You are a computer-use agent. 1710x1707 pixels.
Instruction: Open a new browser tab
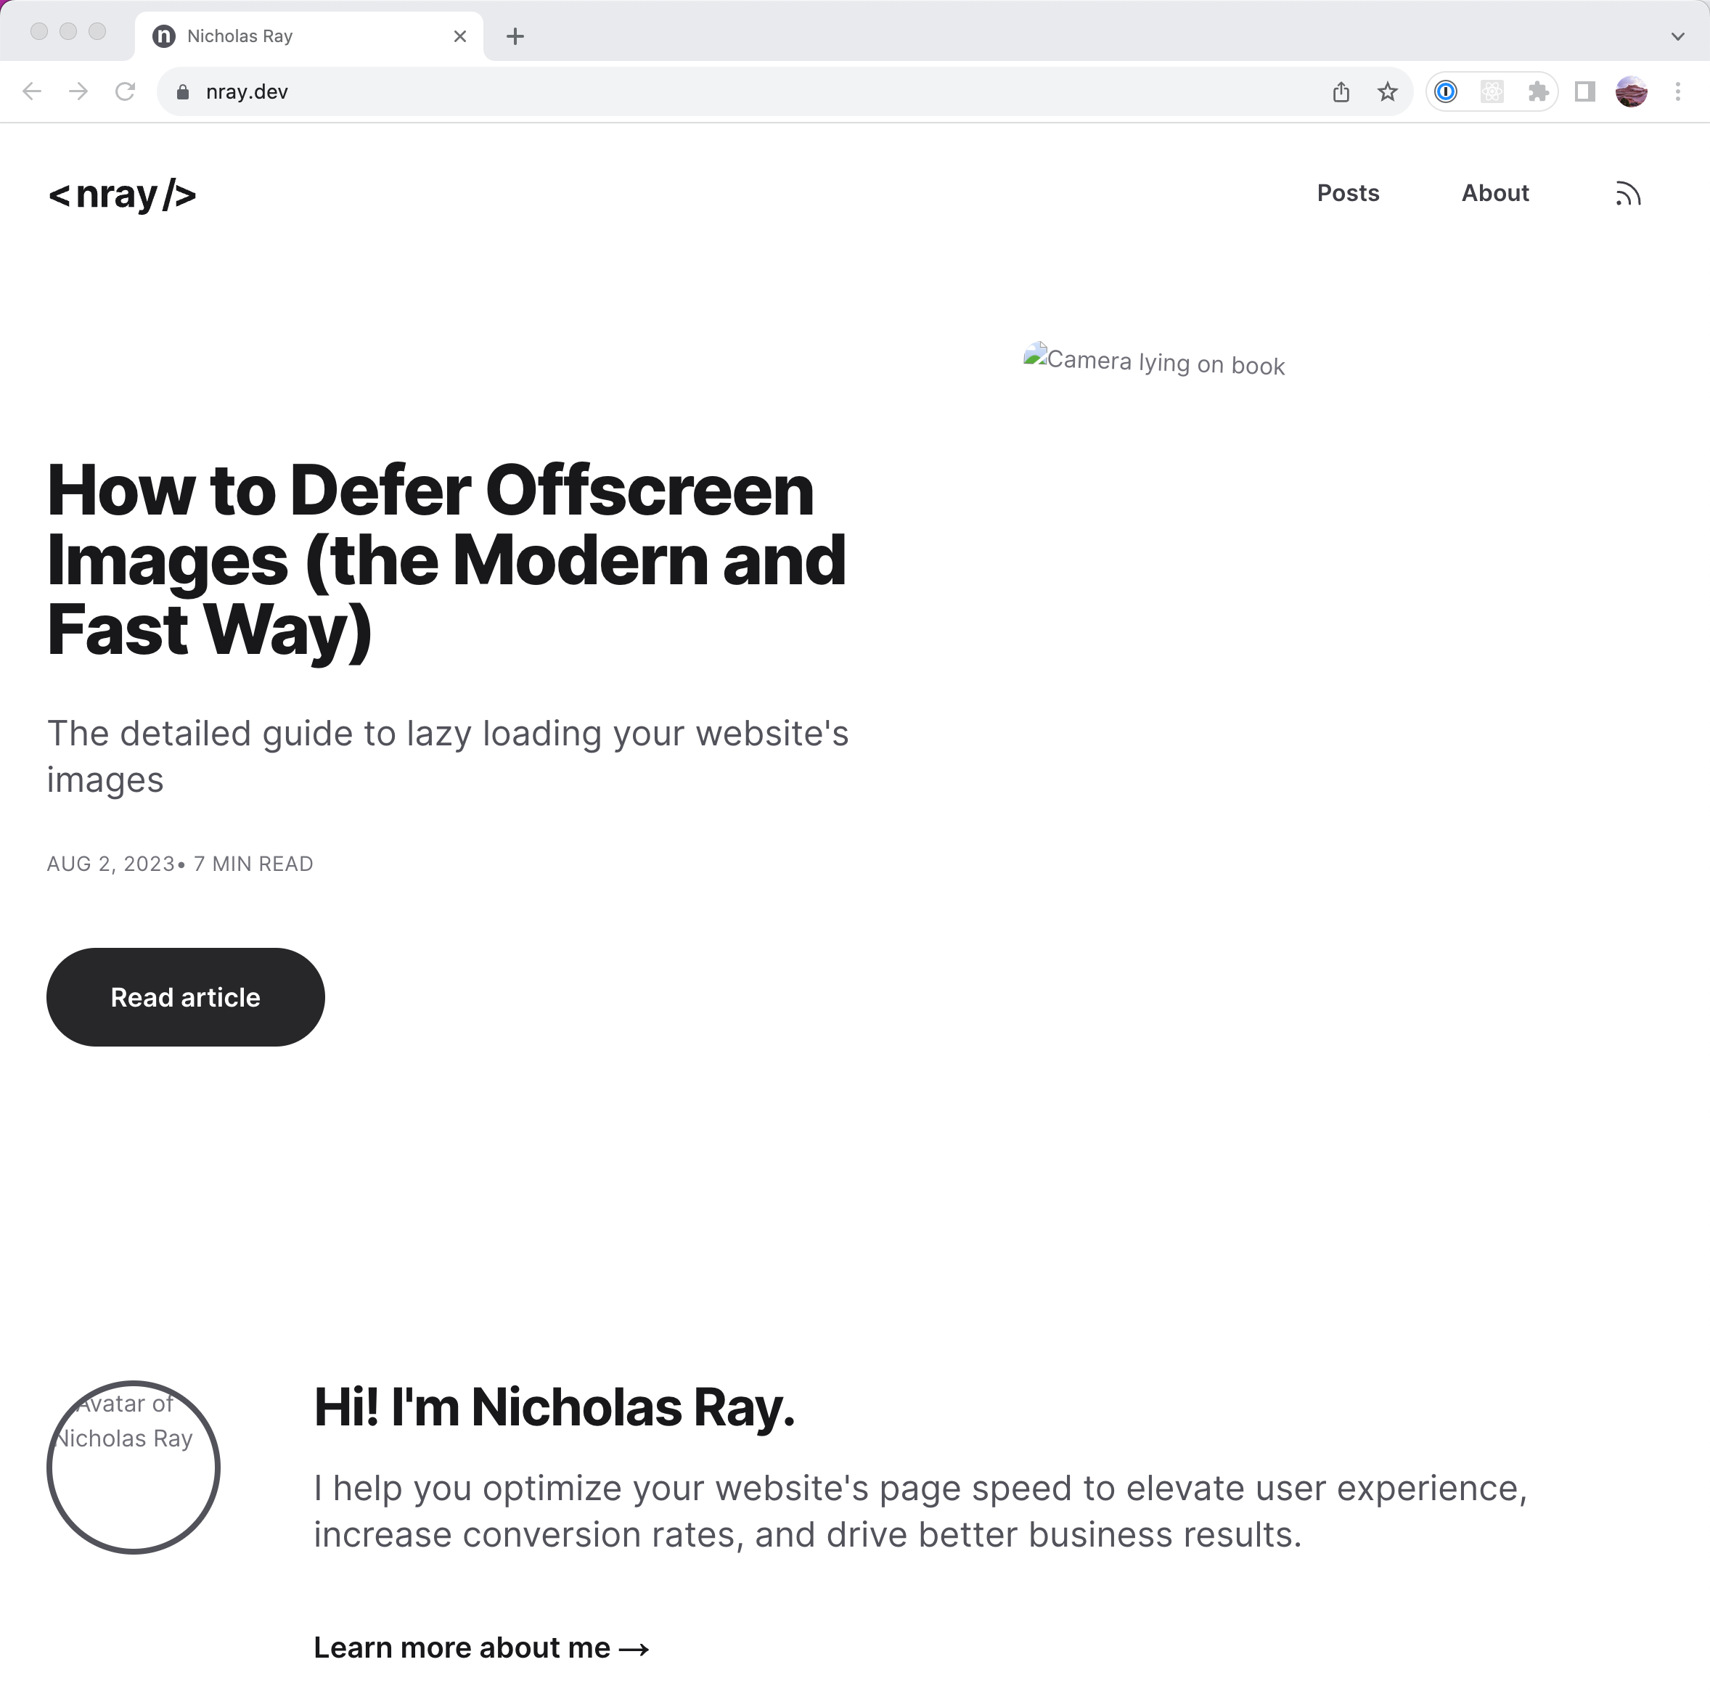click(515, 36)
